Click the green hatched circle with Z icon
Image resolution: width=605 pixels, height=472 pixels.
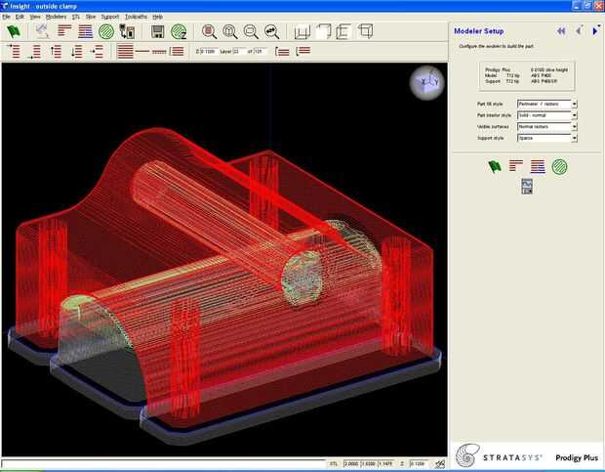tap(179, 31)
